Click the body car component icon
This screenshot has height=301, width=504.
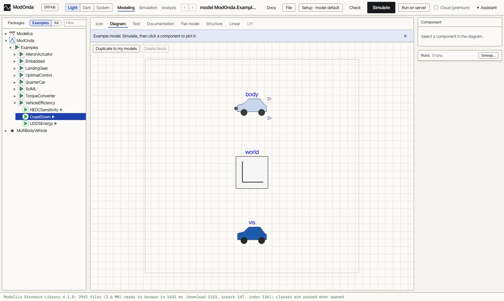[252, 107]
